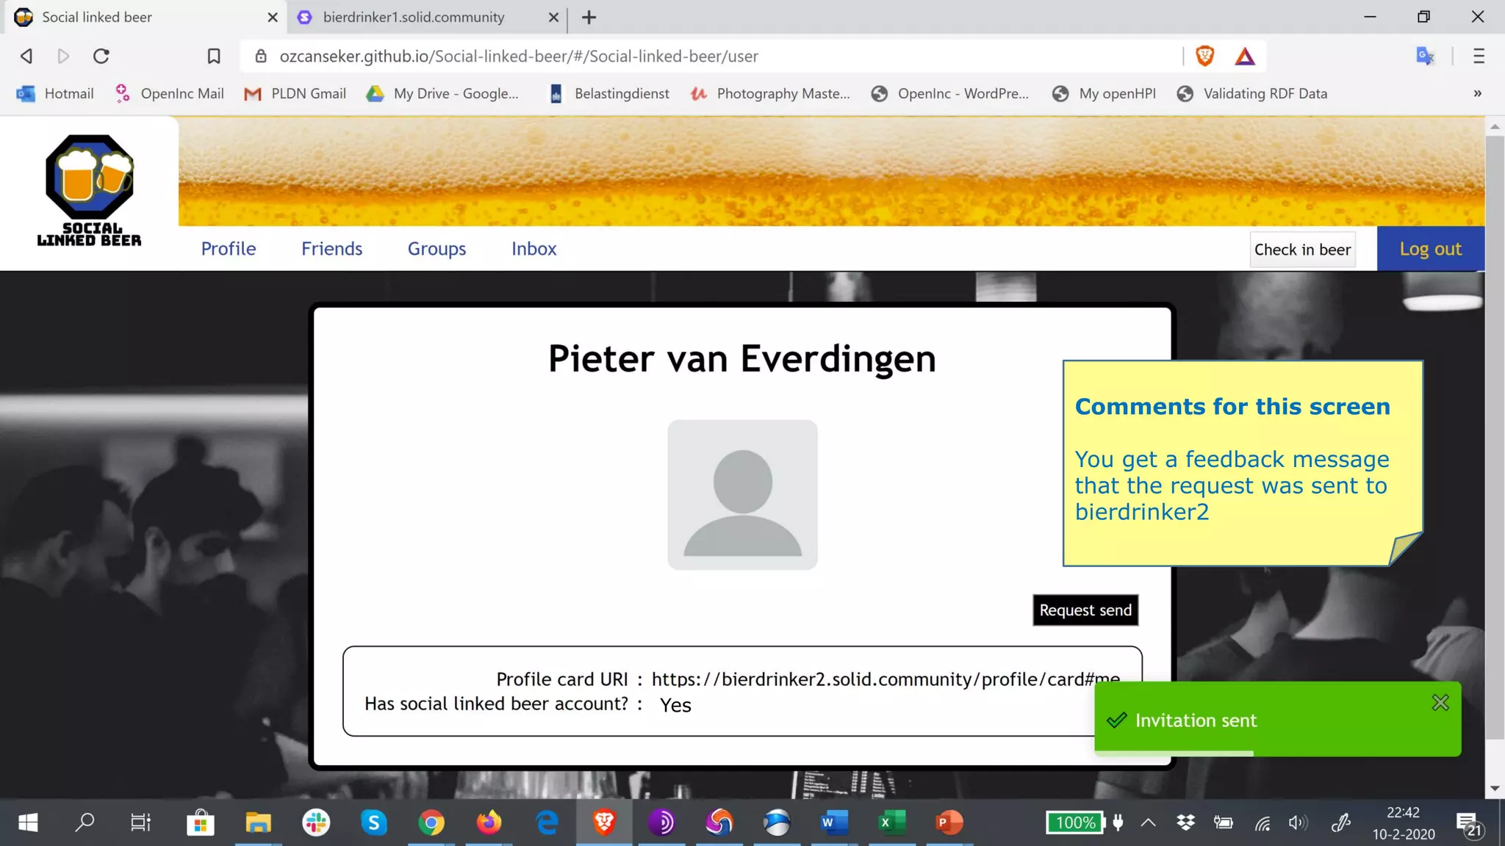
Task: Open the OpenInc Mail bookmark
Action: tap(169, 93)
